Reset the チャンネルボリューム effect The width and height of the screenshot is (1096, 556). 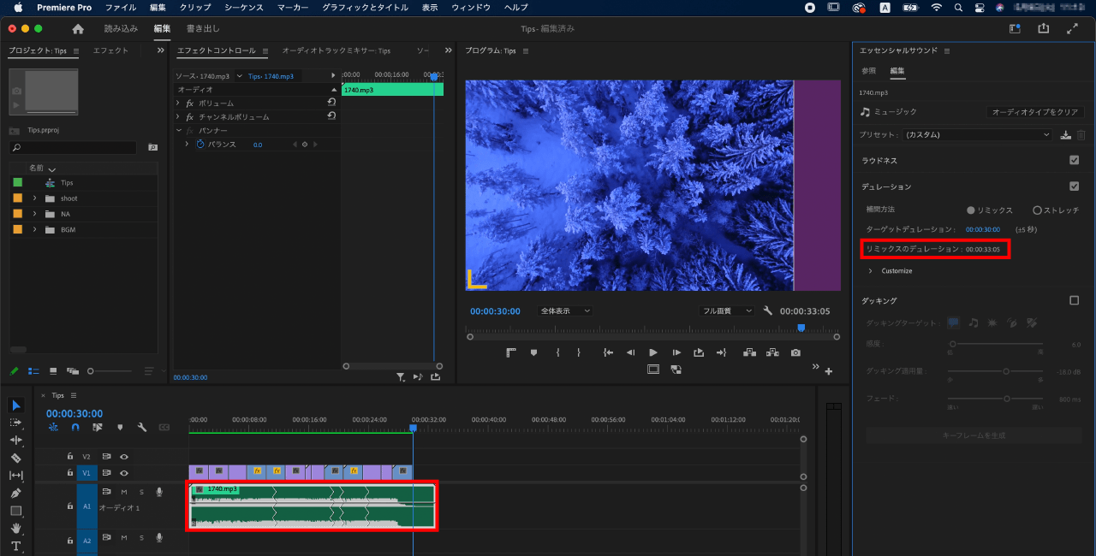point(331,116)
